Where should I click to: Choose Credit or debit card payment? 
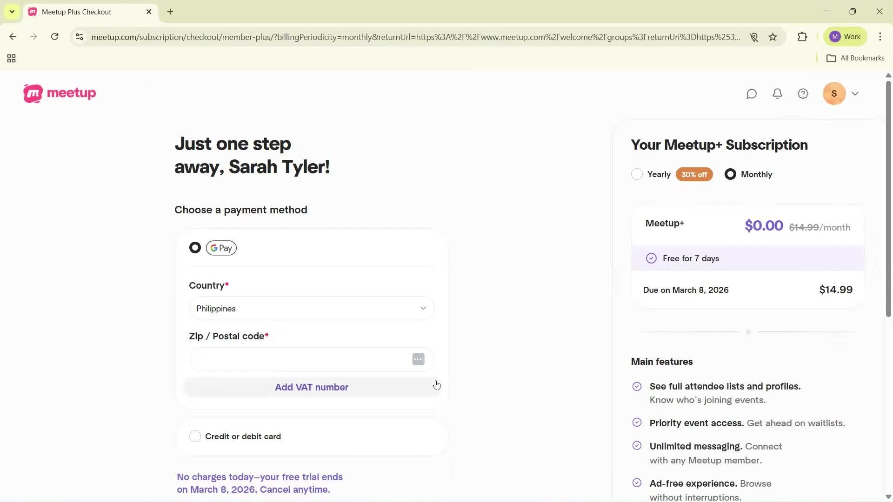click(195, 436)
